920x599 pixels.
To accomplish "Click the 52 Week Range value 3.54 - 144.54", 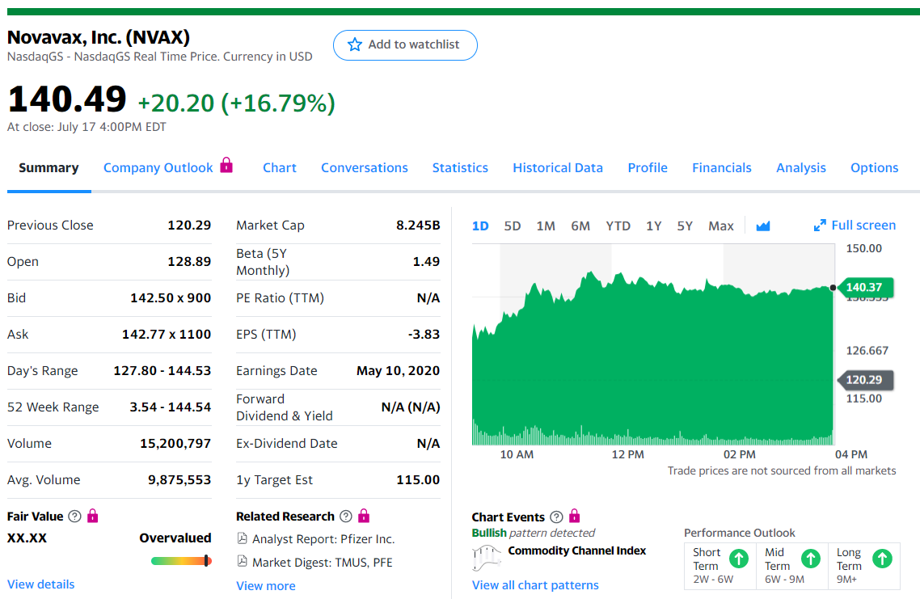I will coord(170,407).
